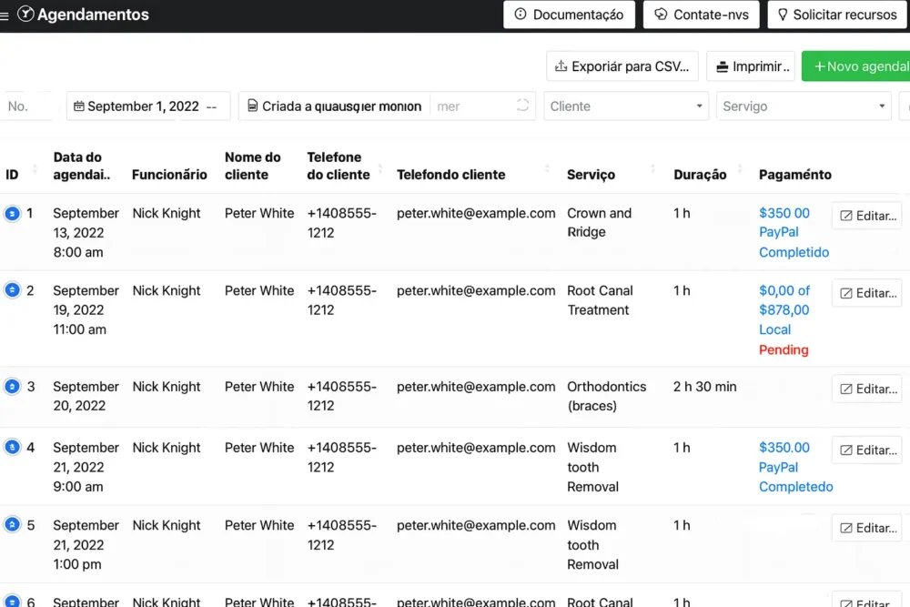Click the status icon for appointment 5

click(x=13, y=525)
